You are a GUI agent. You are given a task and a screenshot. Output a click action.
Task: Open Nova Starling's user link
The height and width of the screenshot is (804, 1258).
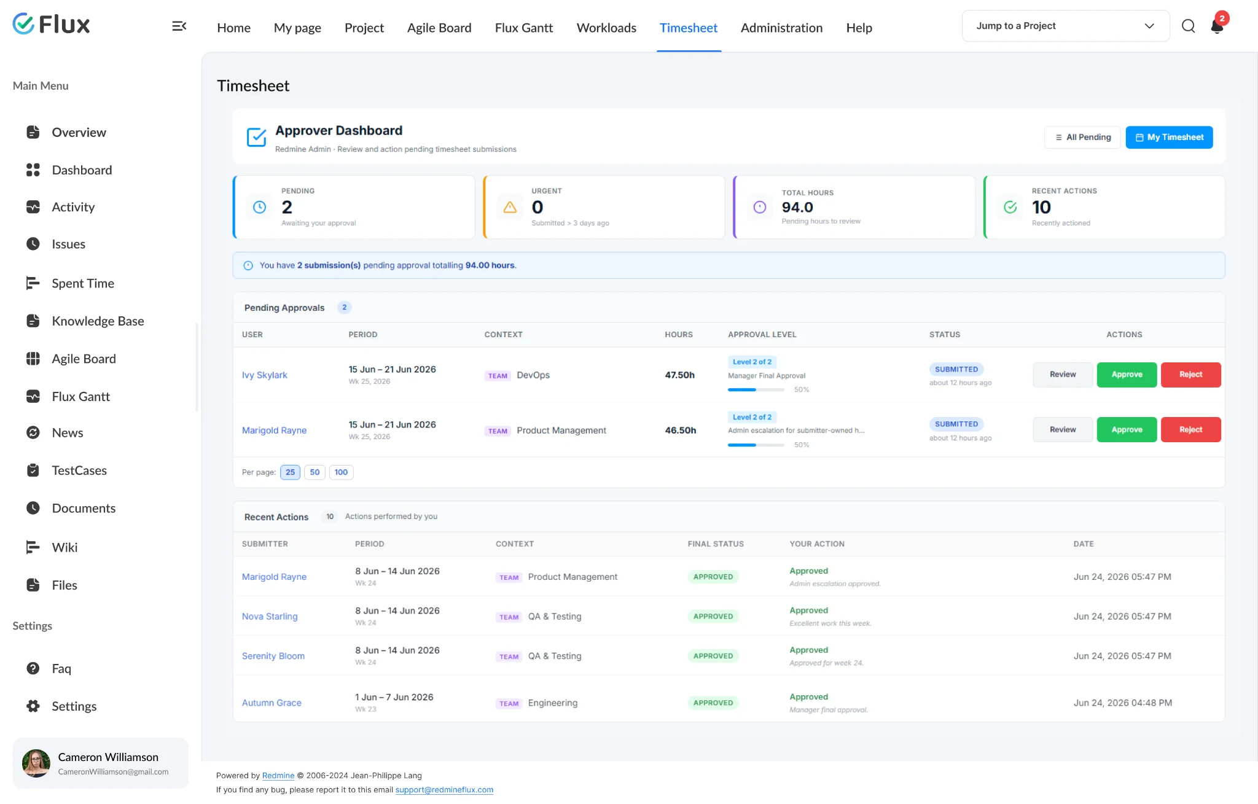pos(270,617)
